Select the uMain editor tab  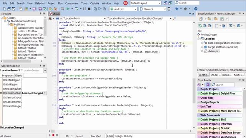(x=54, y=14)
